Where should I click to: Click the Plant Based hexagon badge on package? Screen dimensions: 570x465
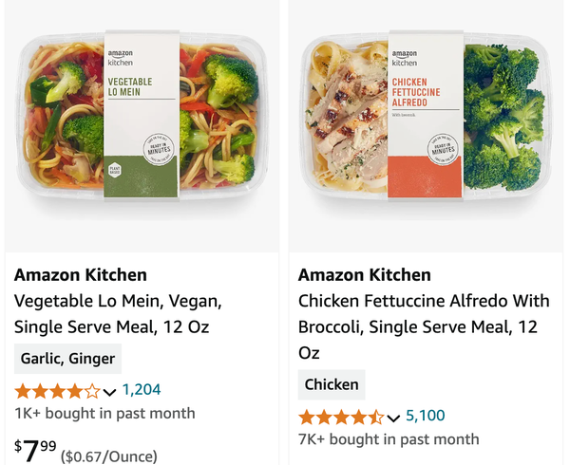114,170
